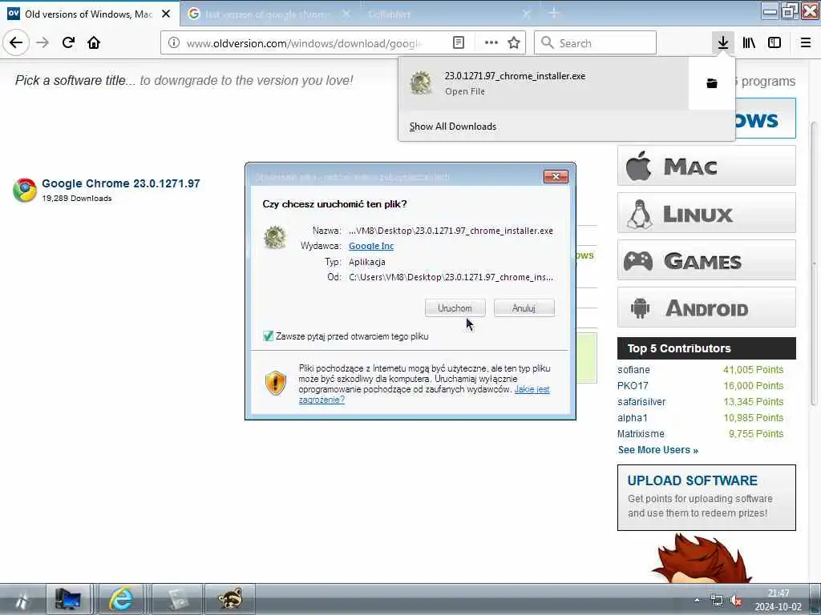The image size is (821, 615).
Task: Click the Google Chrome logo icon on page
Action: tap(25, 190)
